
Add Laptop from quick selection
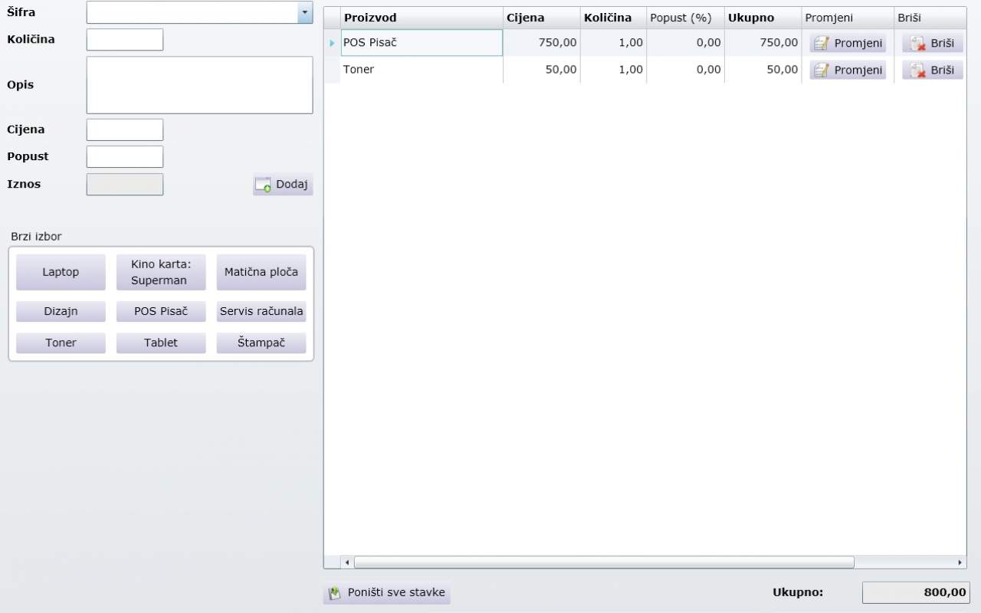(61, 272)
